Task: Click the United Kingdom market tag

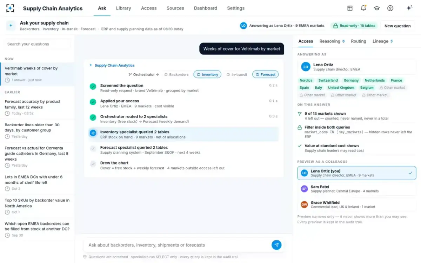Action: point(341,88)
